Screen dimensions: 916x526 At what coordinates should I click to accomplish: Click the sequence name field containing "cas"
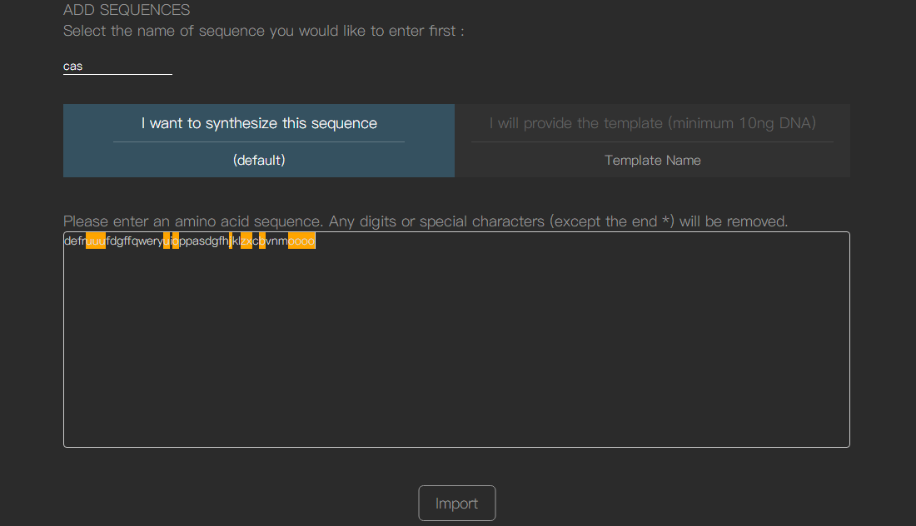(x=117, y=66)
